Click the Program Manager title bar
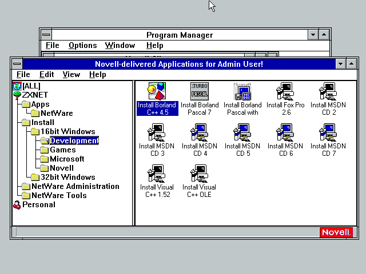This screenshot has width=366, height=274. tap(180, 35)
